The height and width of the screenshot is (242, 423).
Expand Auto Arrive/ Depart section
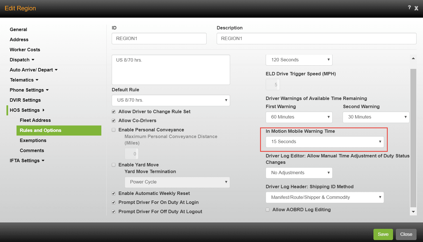pos(56,70)
